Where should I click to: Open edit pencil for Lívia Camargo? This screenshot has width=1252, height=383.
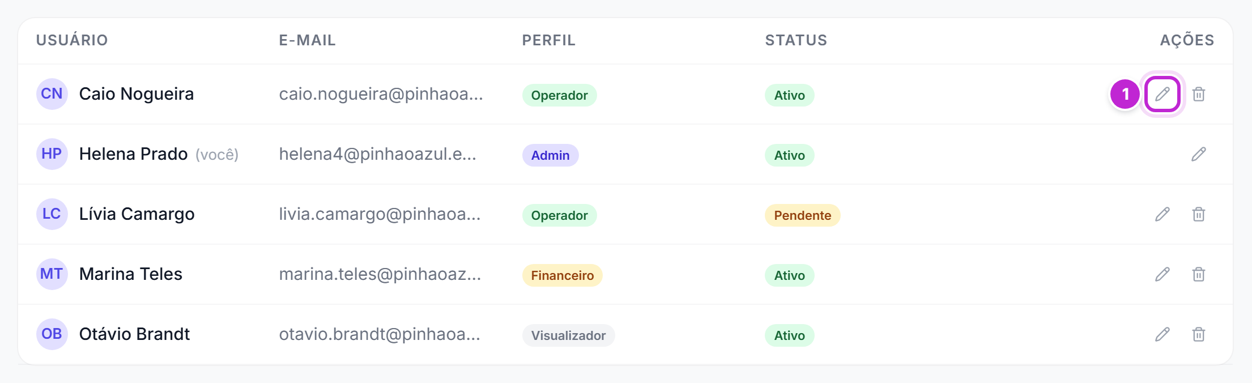[1162, 214]
